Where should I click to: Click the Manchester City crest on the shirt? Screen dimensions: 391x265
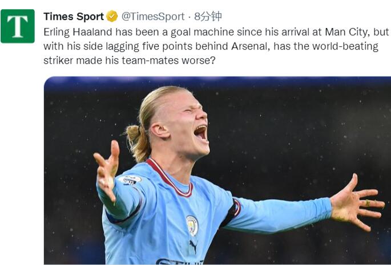pos(192,226)
